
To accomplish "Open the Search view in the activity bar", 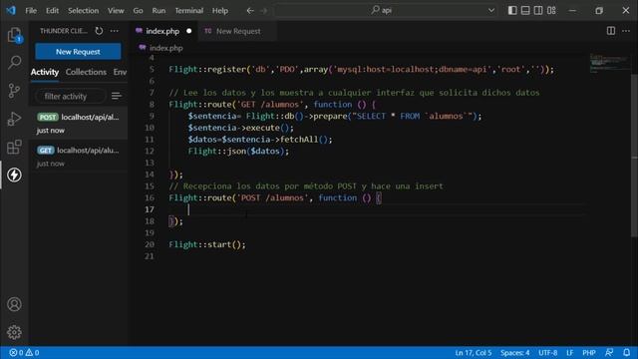I will tap(14, 62).
